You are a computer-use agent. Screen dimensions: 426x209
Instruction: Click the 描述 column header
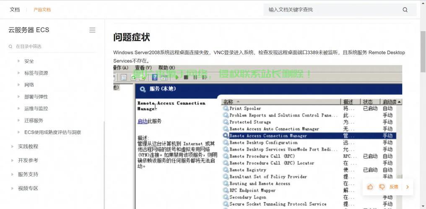pos(350,102)
